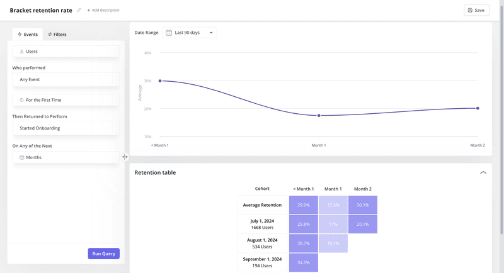Open the Filters tab

point(57,35)
